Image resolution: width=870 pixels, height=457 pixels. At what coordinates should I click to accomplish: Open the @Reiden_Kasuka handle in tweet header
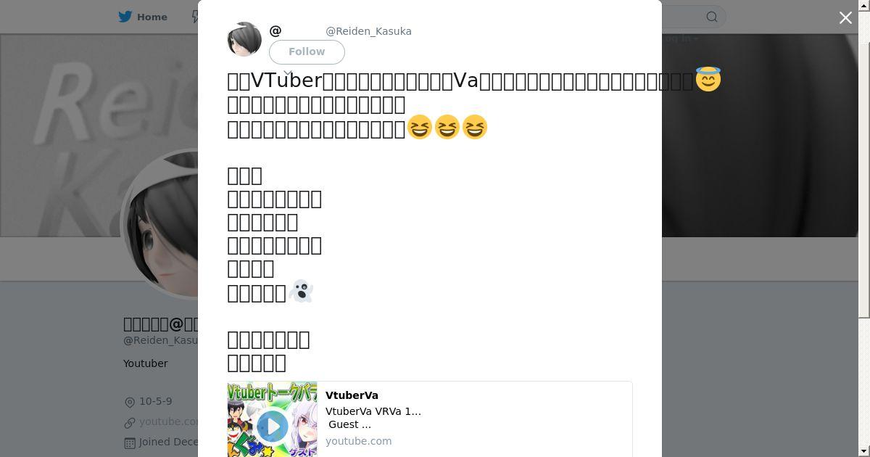tap(368, 31)
